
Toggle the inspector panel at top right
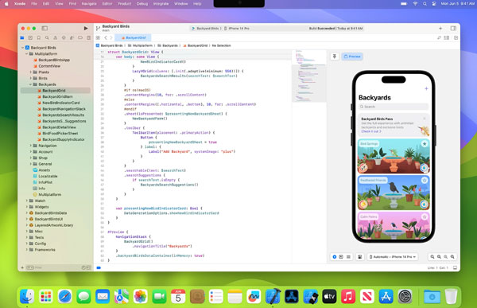click(x=453, y=29)
